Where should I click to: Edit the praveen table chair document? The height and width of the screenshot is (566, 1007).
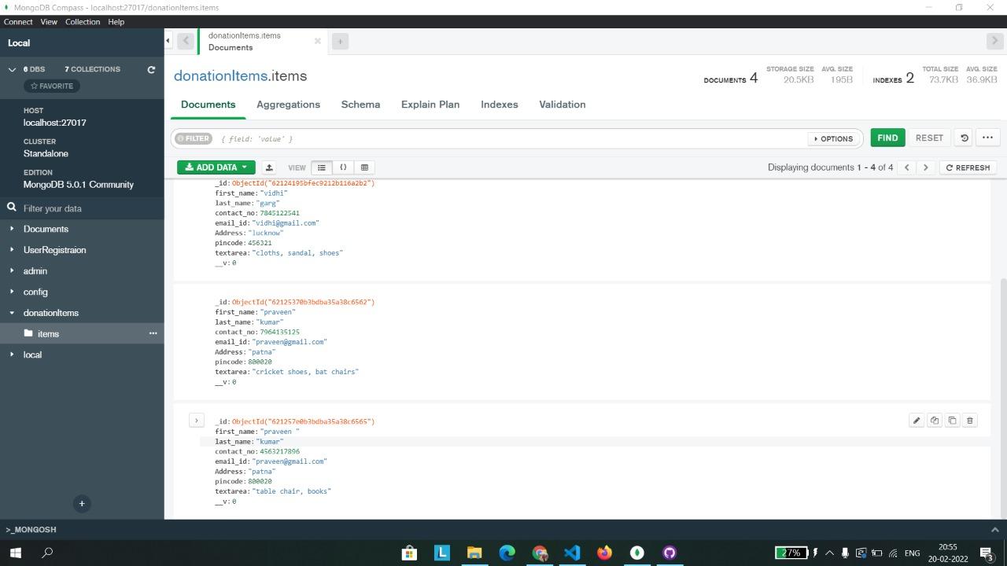click(x=917, y=421)
